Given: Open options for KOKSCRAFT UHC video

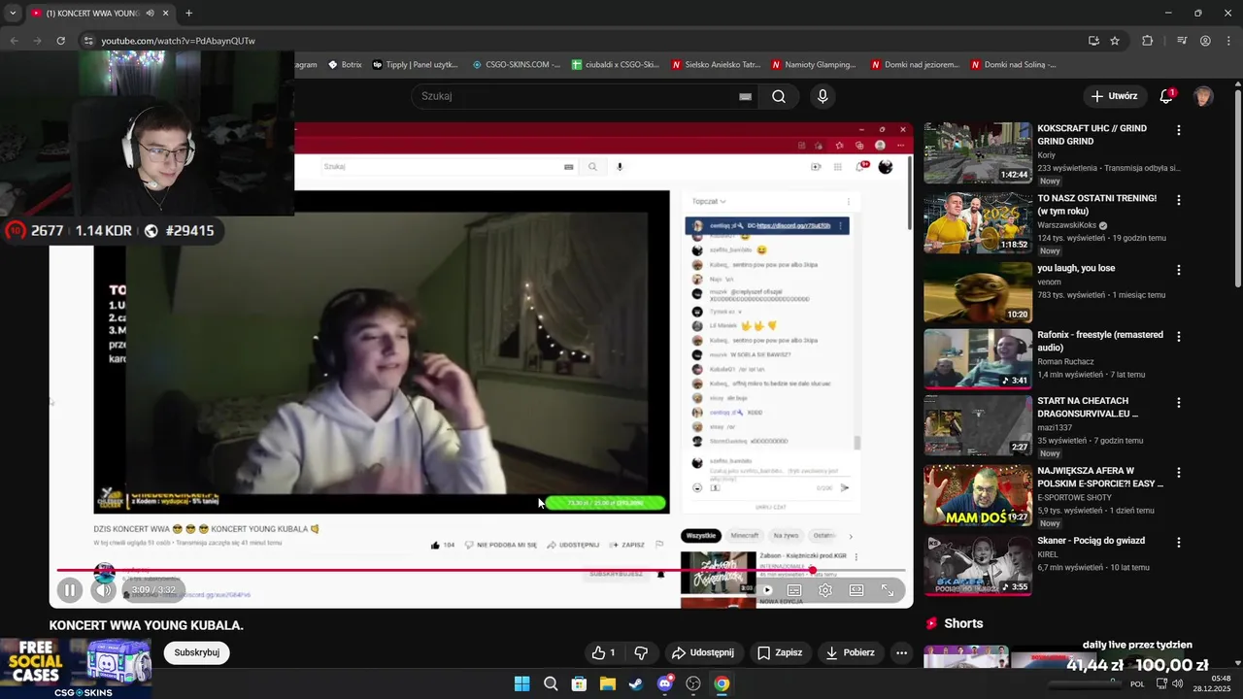Looking at the screenshot, I should click(1179, 130).
